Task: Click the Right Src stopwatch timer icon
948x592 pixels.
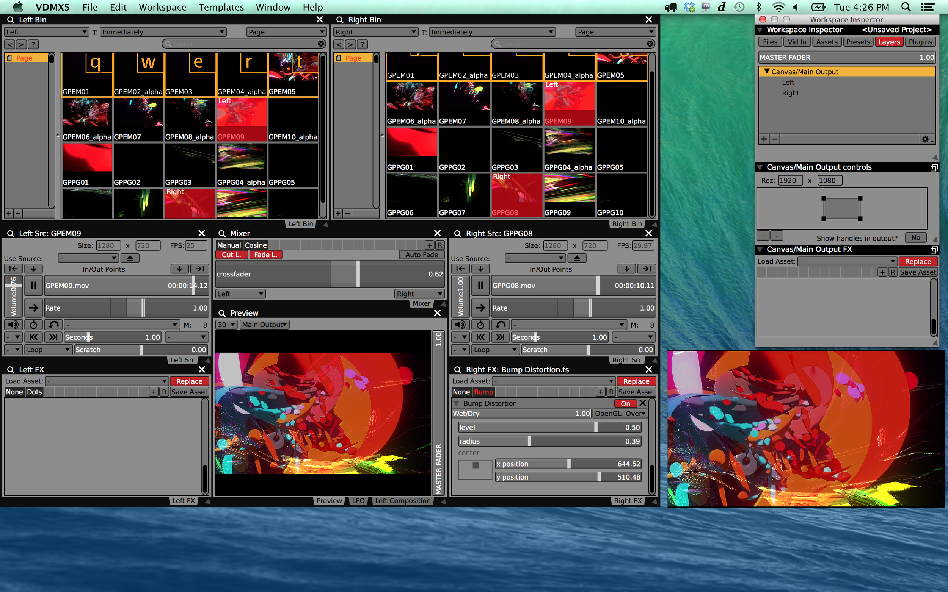Action: click(480, 325)
